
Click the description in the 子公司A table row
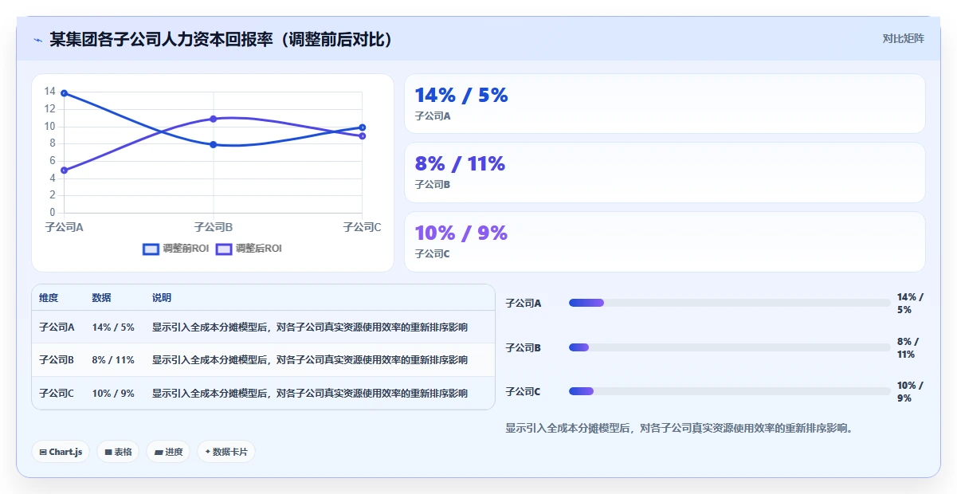click(310, 327)
